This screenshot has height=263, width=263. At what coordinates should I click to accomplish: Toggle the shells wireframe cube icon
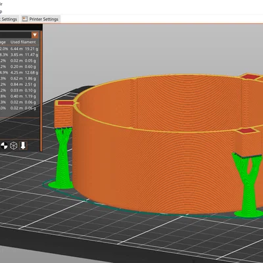tap(14, 146)
